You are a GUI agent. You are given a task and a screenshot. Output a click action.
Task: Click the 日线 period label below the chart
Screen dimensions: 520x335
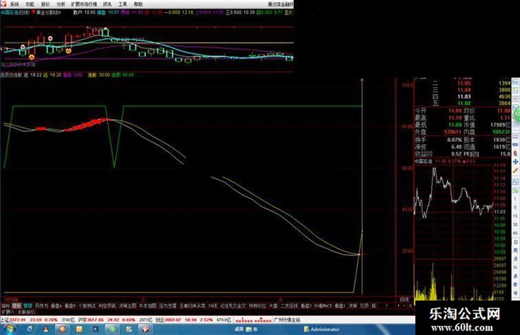(x=404, y=299)
